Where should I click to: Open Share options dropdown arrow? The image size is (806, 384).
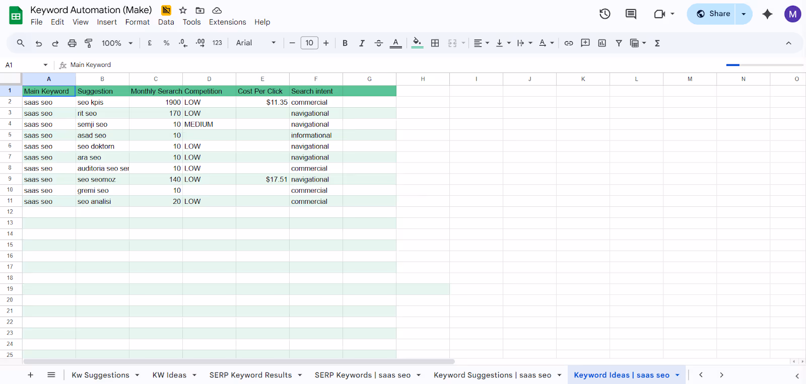tap(744, 14)
